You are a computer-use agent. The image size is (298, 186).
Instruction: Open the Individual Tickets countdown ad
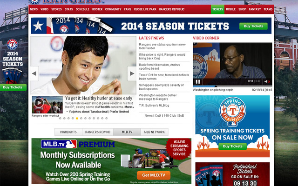(x=232, y=174)
